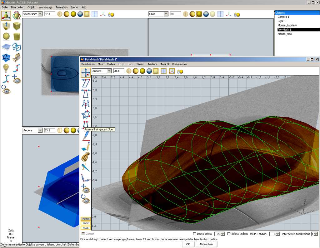Select Light 1 in Objects list
Viewport: 320px width, 248px height.
(282, 21)
